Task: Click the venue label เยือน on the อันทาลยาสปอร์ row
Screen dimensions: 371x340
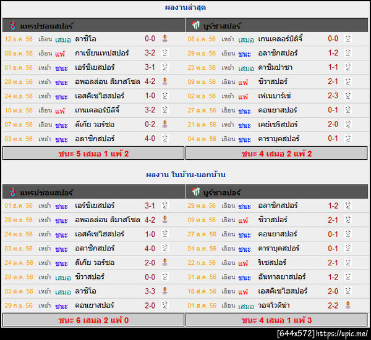Action: pyautogui.click(x=228, y=276)
